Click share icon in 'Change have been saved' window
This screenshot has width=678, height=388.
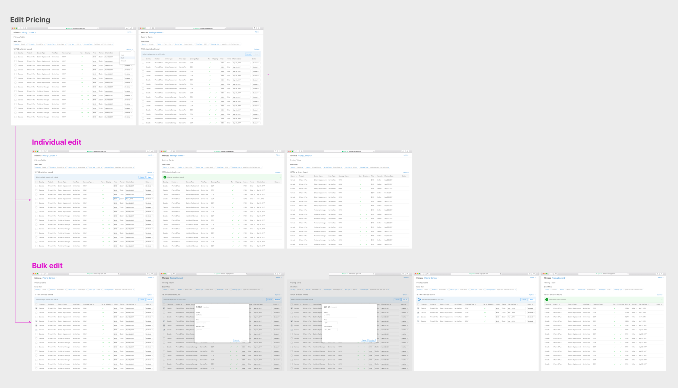[275, 151]
